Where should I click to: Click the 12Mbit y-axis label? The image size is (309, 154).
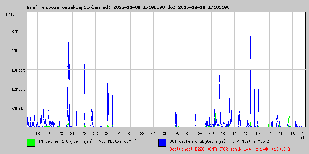click(18, 89)
